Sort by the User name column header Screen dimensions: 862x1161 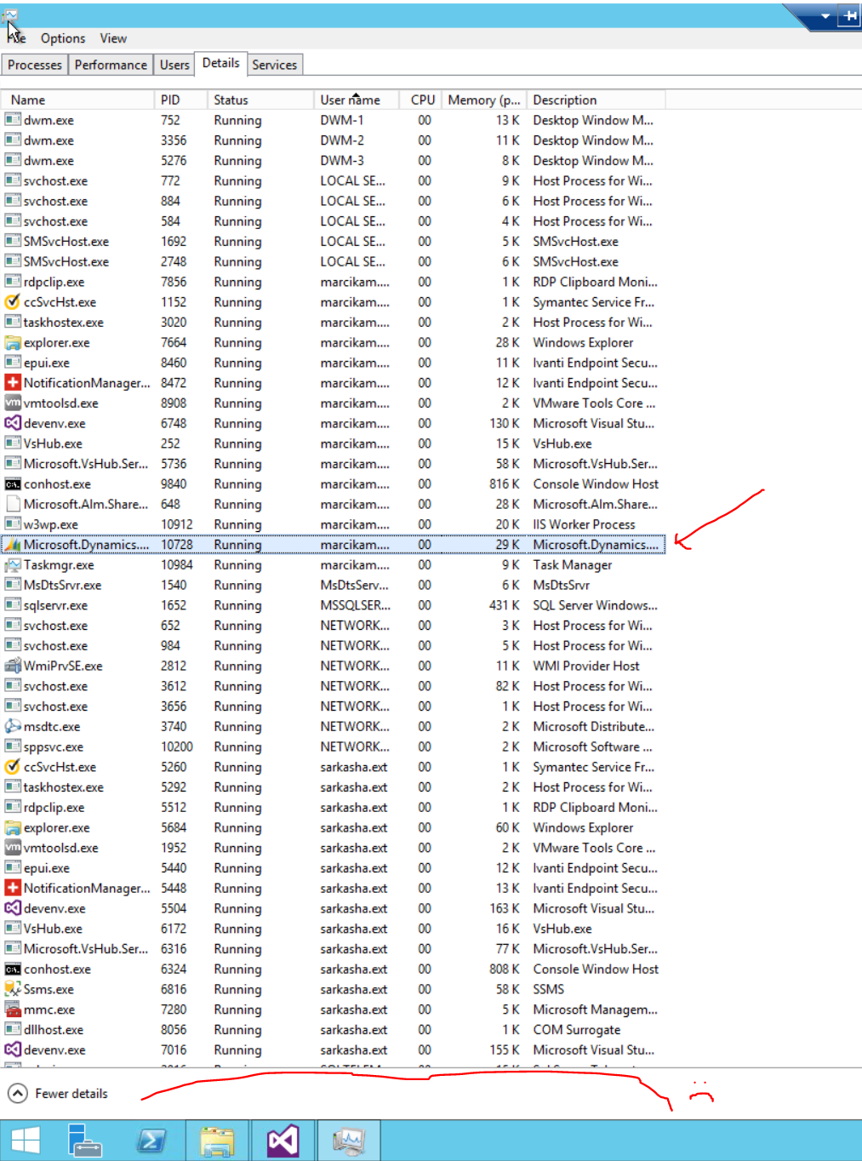tap(357, 100)
